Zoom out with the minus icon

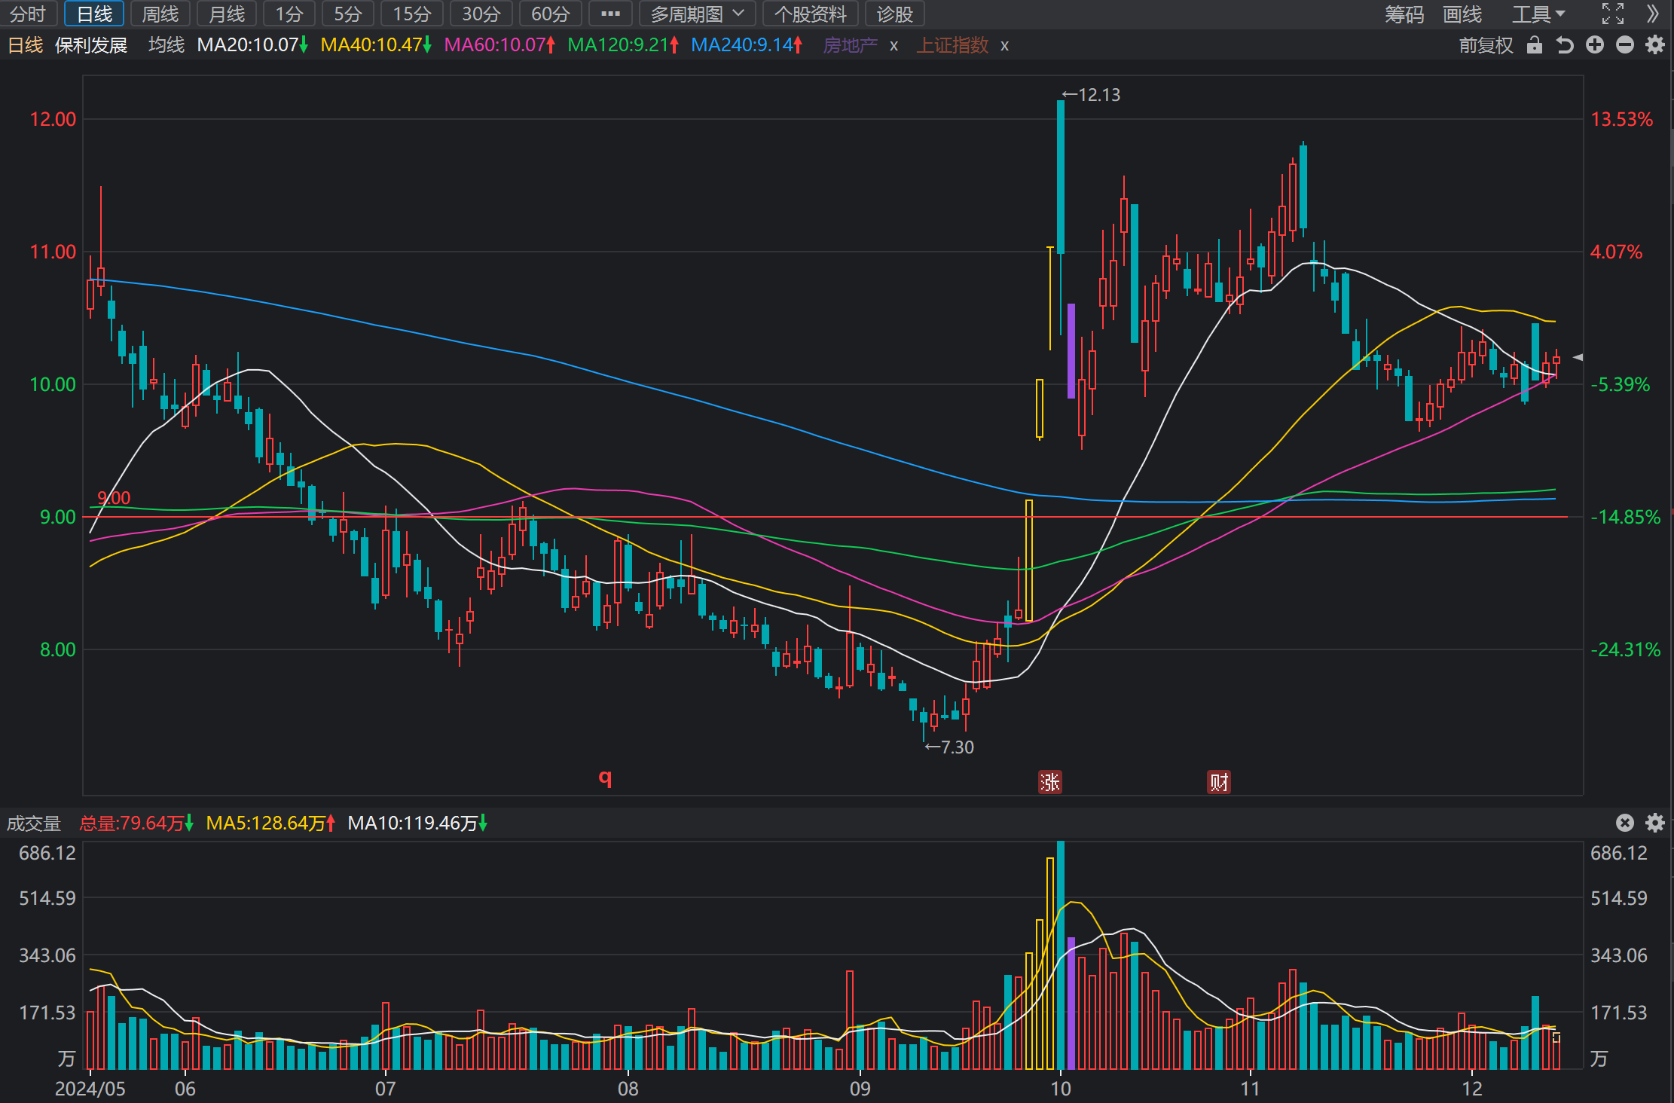click(1624, 45)
